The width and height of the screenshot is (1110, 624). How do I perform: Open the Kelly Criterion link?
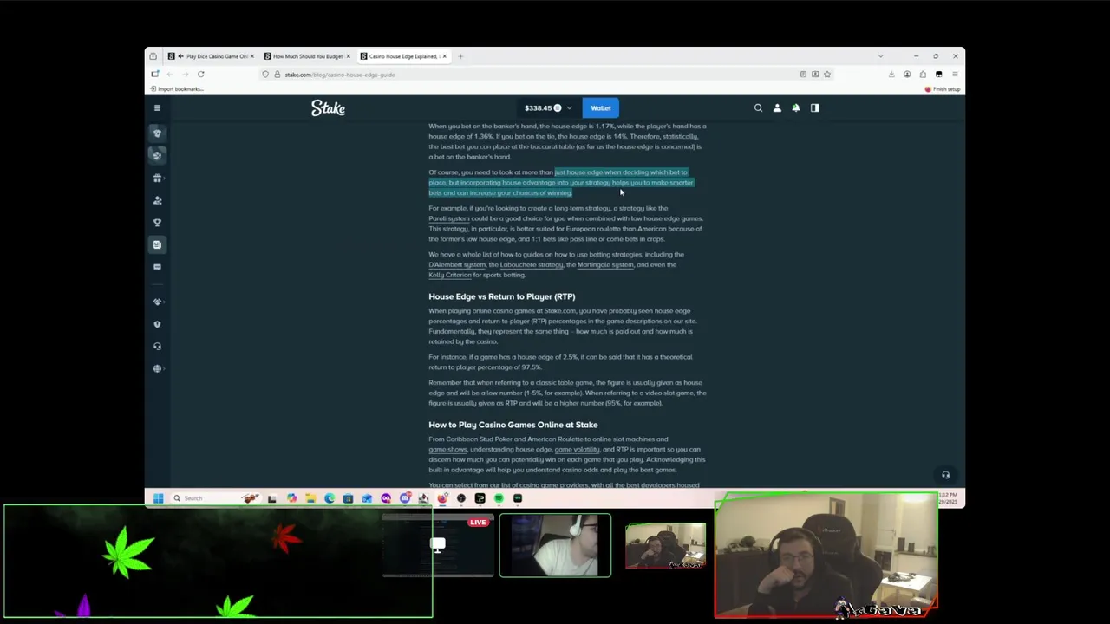click(450, 275)
